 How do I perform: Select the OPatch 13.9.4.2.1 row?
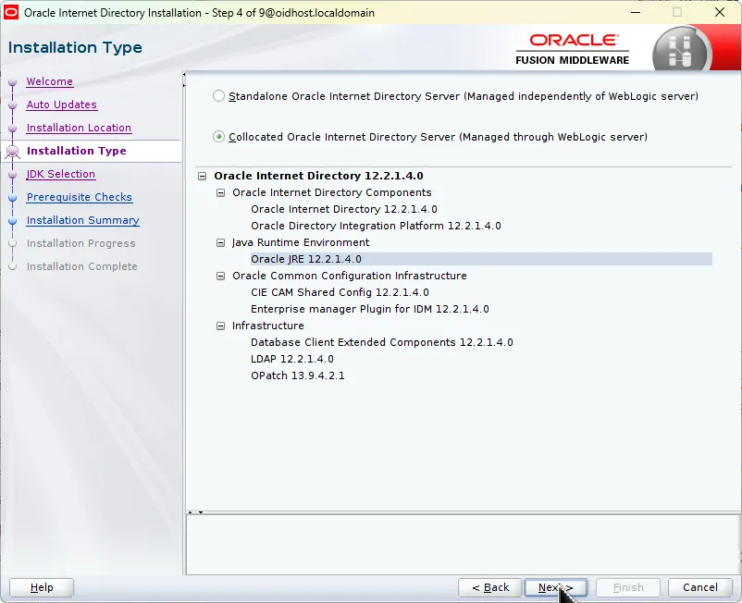pyautogui.click(x=298, y=376)
